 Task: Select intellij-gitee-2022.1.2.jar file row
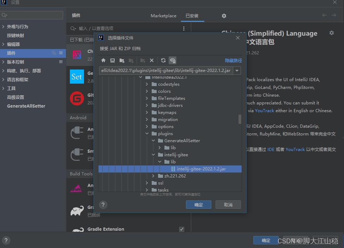pyautogui.click(x=170, y=169)
